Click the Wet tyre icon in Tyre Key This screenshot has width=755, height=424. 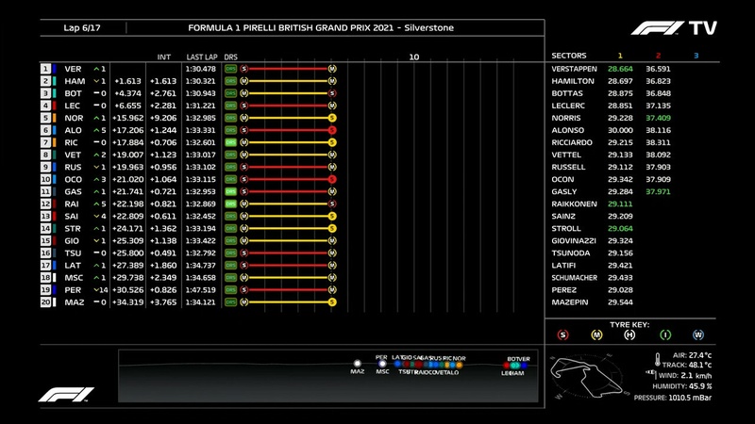point(698,335)
